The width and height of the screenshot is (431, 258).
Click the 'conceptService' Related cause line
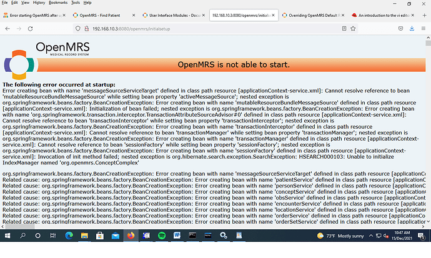pyautogui.click(x=214, y=192)
